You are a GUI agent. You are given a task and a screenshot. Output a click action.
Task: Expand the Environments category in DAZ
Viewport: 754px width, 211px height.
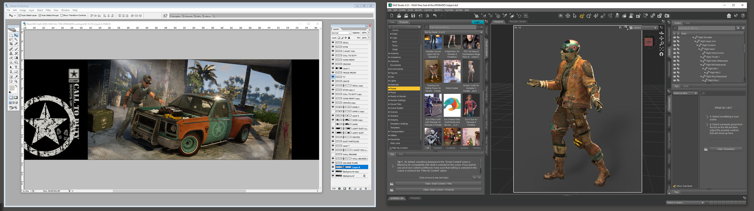click(389, 69)
